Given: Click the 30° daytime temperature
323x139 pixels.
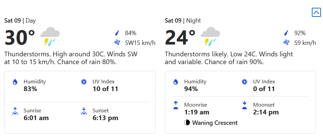Looking at the screenshot, I should tap(20, 38).
